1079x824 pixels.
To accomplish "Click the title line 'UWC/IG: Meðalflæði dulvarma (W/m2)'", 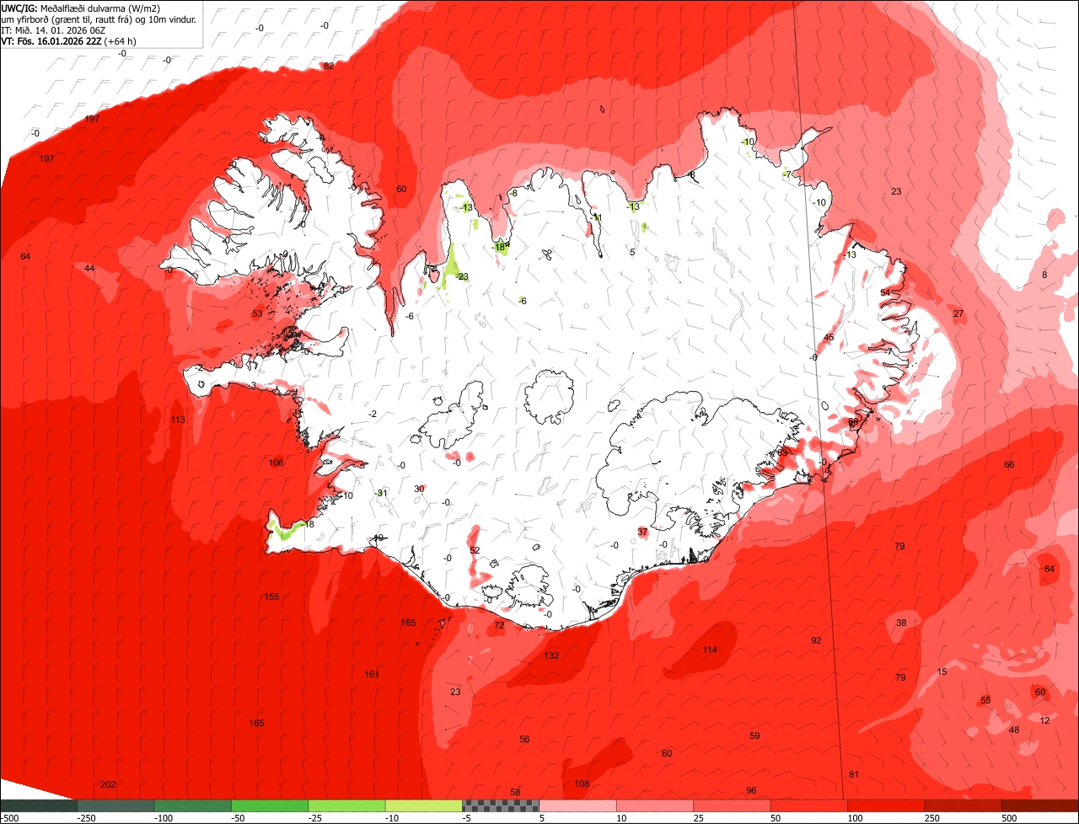I will (81, 8).
